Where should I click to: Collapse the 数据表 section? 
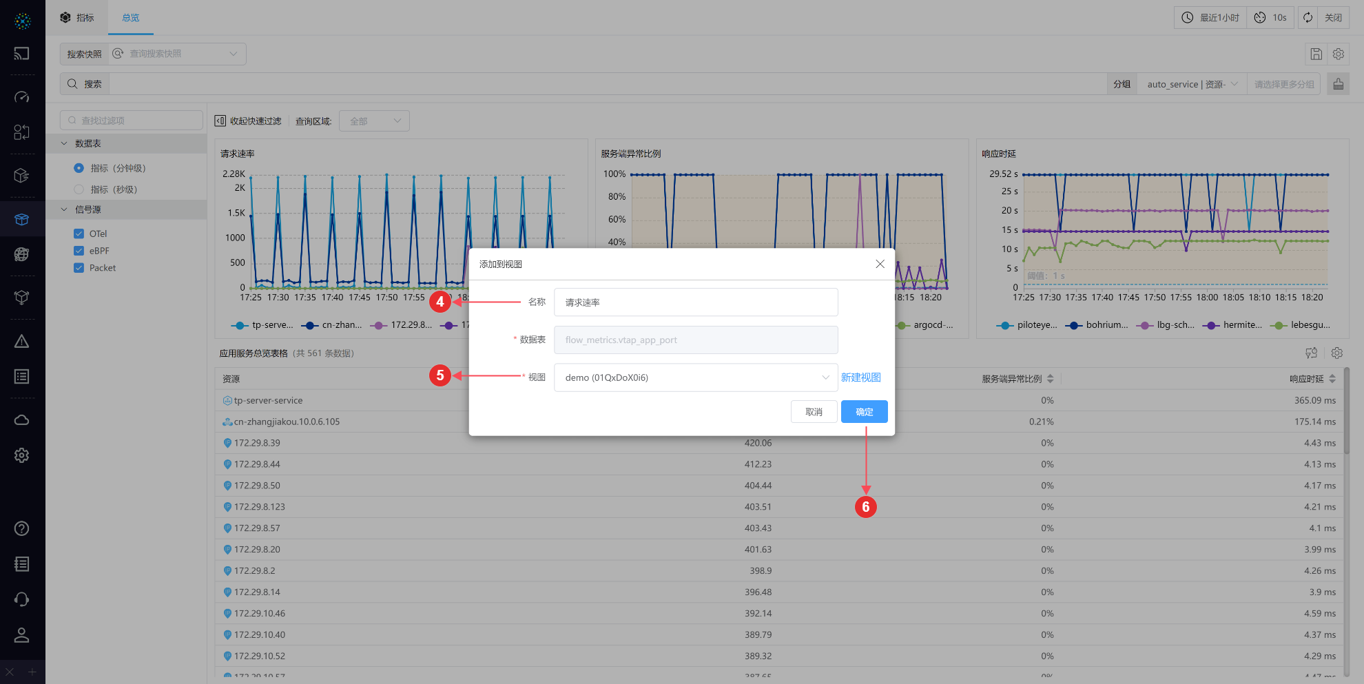pos(65,143)
